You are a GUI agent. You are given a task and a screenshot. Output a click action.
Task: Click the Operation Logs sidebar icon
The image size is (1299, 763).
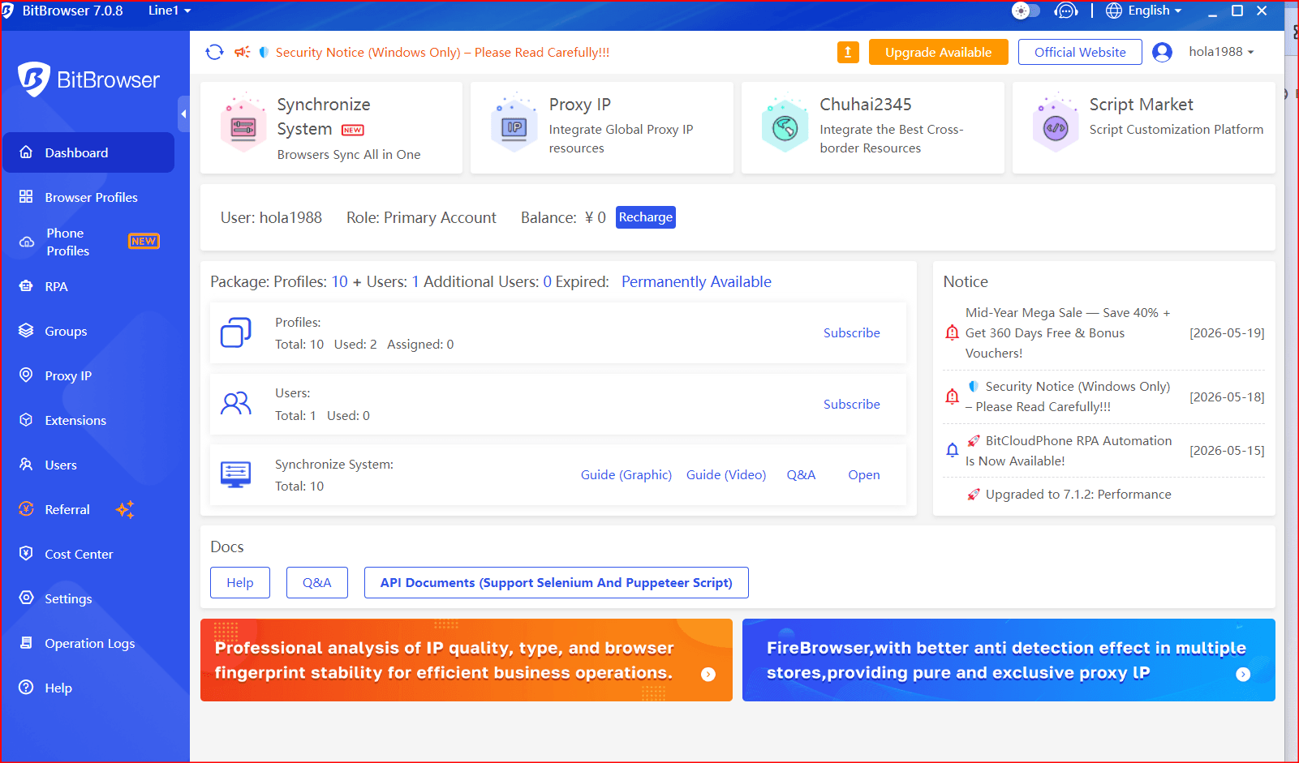[26, 643]
